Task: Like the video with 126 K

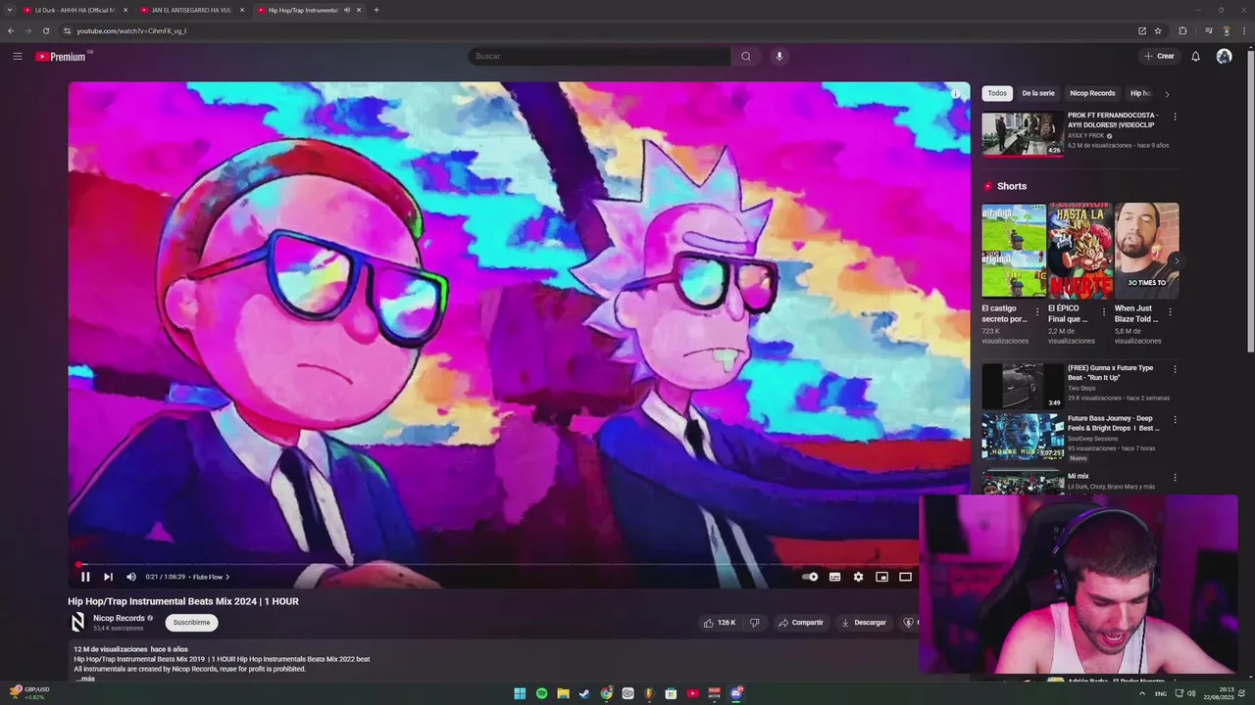Action: coord(720,623)
